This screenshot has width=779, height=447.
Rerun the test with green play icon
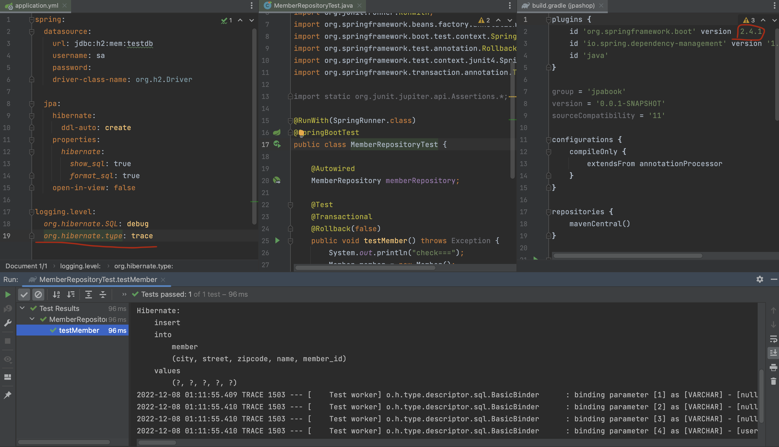[x=8, y=295]
